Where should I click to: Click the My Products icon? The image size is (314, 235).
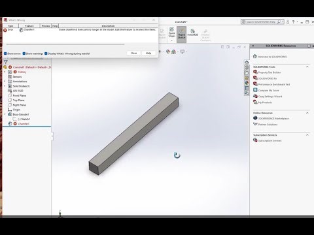(x=255, y=102)
